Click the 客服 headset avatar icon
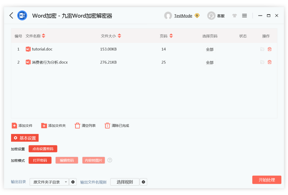Image resolution: width=288 pixels, height=195 pixels. (x=211, y=16)
